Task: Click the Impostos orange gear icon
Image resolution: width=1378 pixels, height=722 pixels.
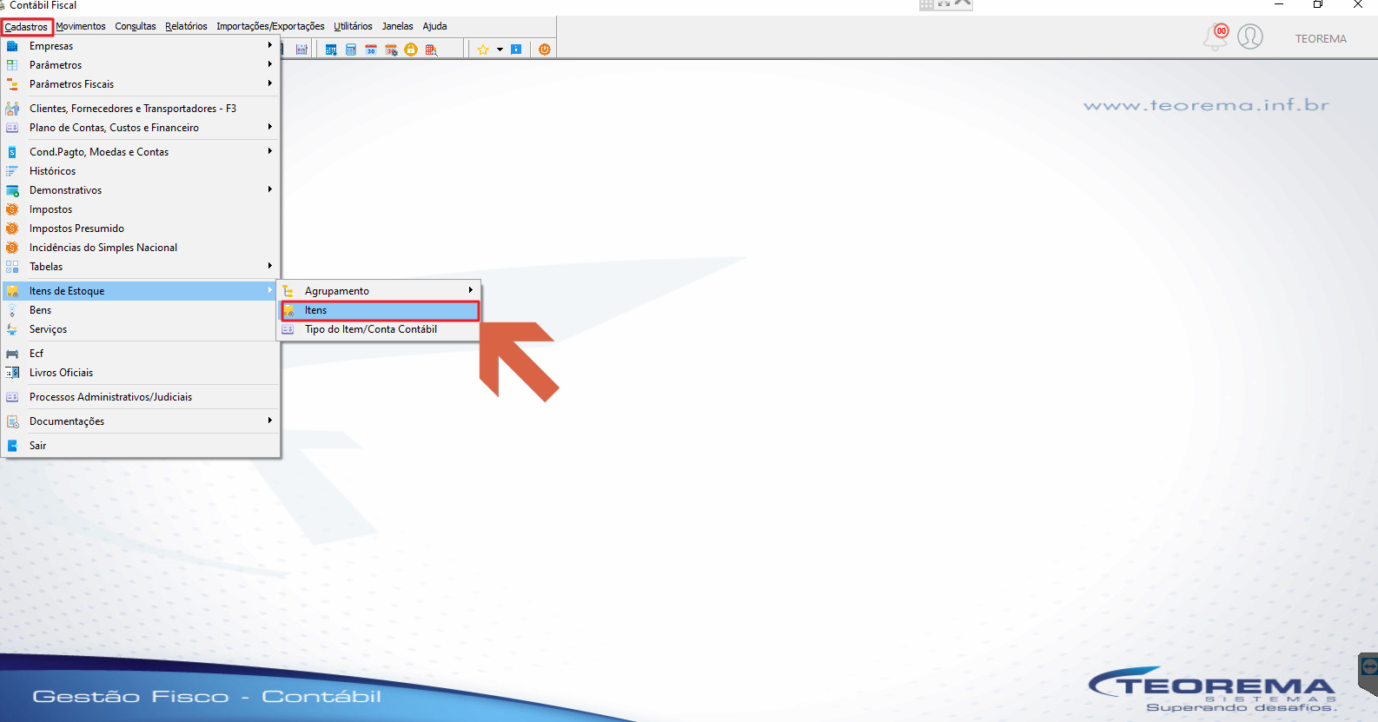Action: pyautogui.click(x=12, y=209)
